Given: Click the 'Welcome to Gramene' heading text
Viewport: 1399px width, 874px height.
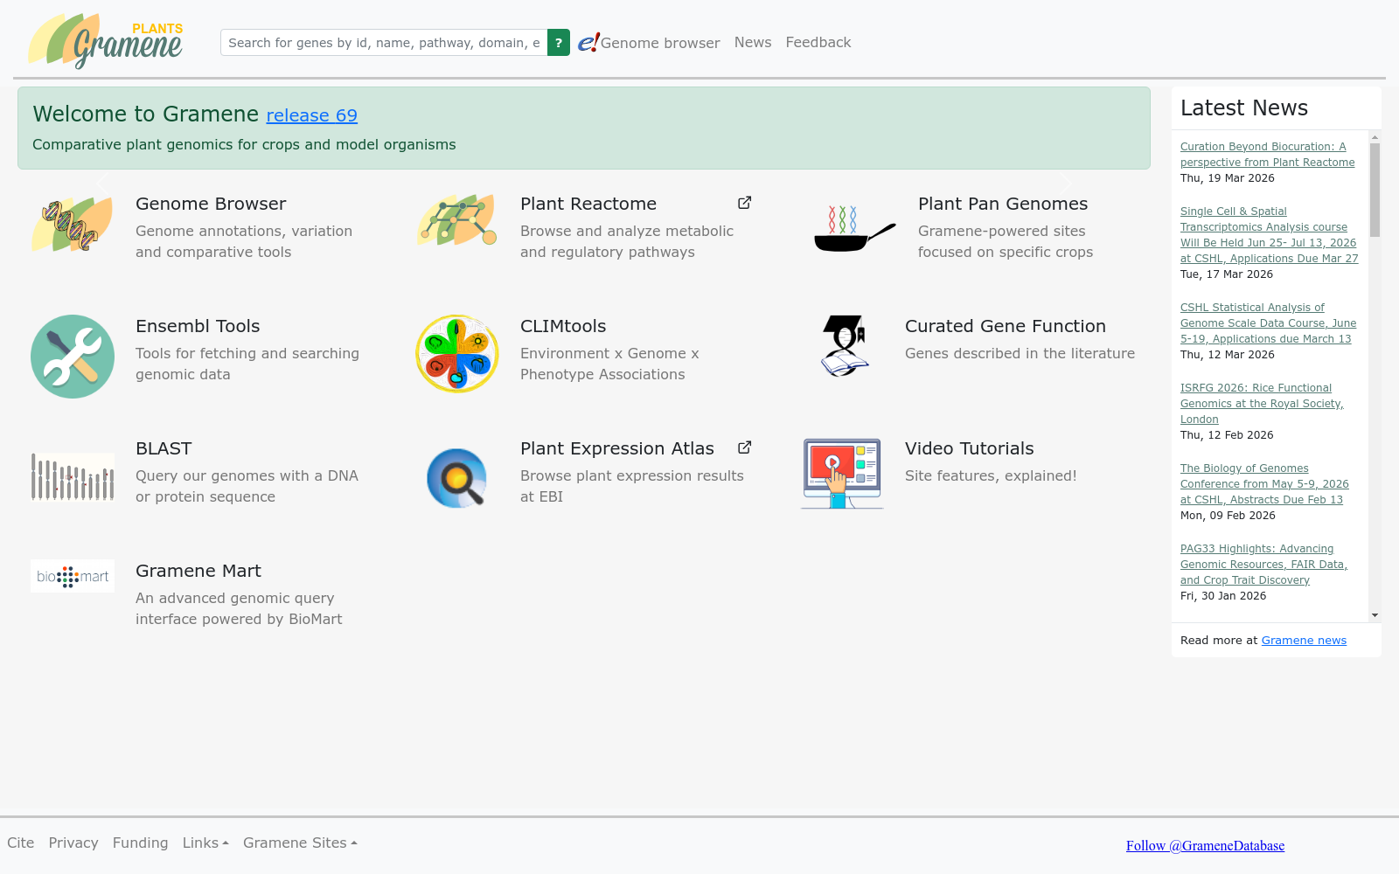Looking at the screenshot, I should click(146, 114).
